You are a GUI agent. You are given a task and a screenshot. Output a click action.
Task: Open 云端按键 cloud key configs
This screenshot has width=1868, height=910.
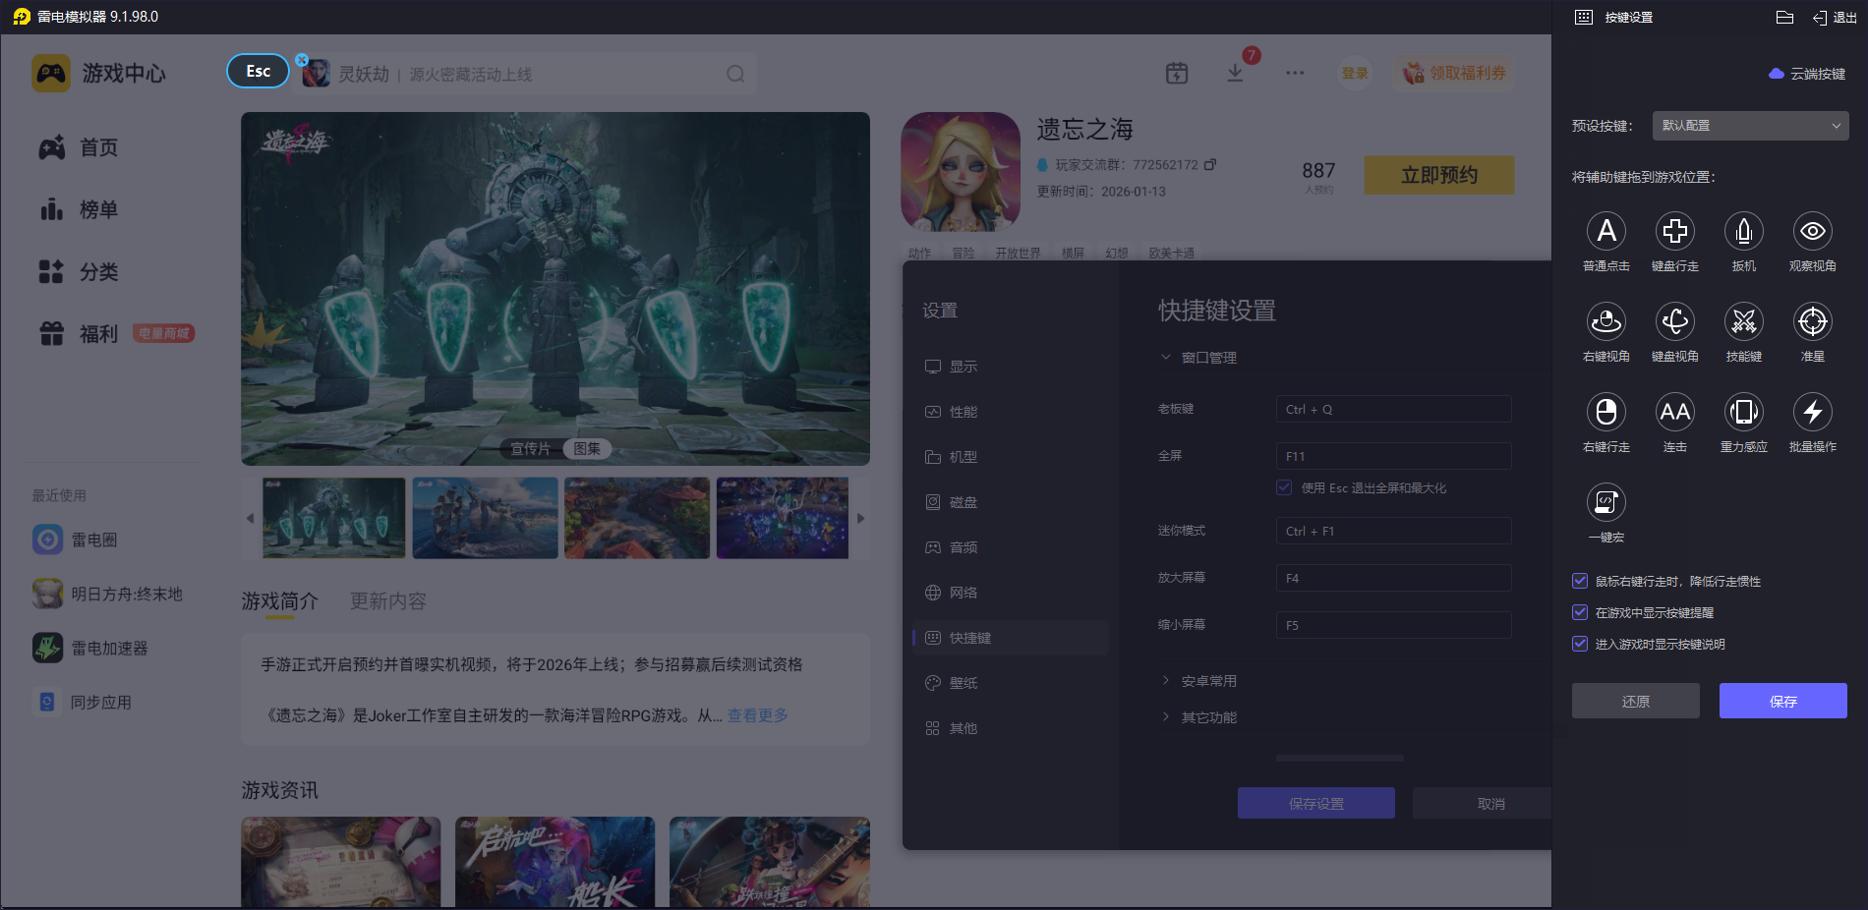pyautogui.click(x=1807, y=74)
